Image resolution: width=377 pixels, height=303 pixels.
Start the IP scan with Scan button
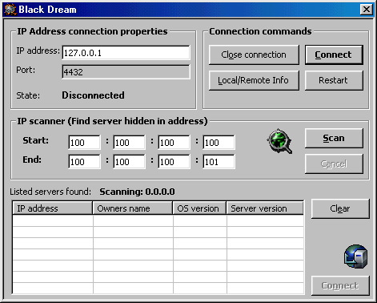pyautogui.click(x=334, y=138)
